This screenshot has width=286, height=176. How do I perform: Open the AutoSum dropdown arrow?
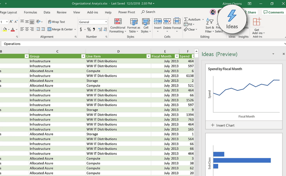203,19
